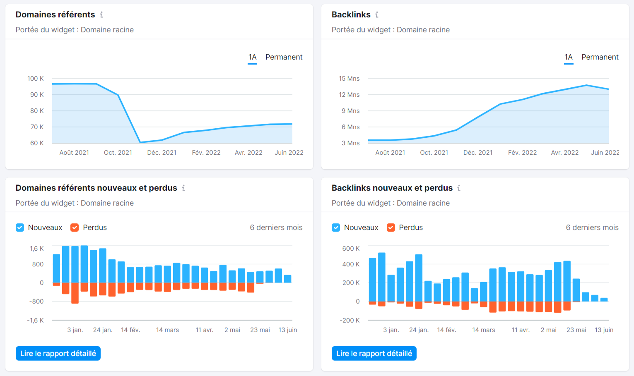The image size is (634, 376).
Task: Click the largest orange lost-domains bar in the left chart
Action: point(75,294)
